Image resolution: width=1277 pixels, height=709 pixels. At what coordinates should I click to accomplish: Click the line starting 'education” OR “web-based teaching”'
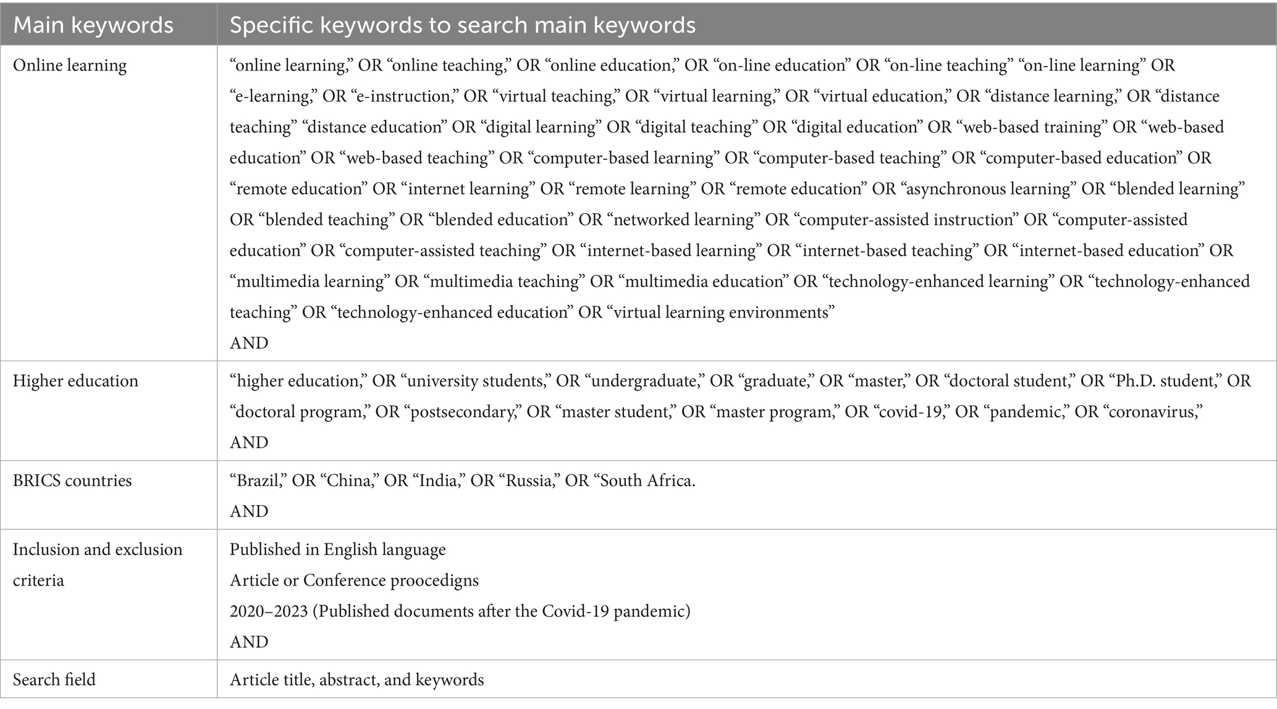tap(721, 157)
